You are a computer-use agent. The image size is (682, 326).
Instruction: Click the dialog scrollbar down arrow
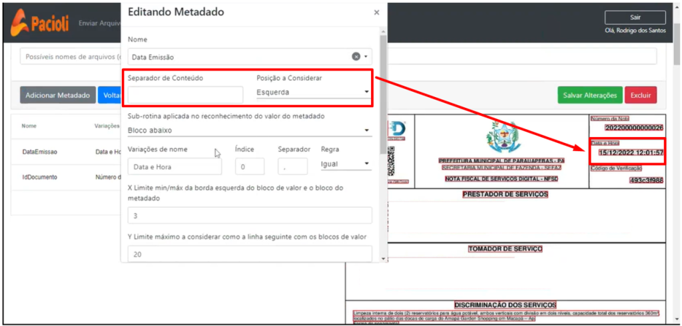(x=383, y=259)
